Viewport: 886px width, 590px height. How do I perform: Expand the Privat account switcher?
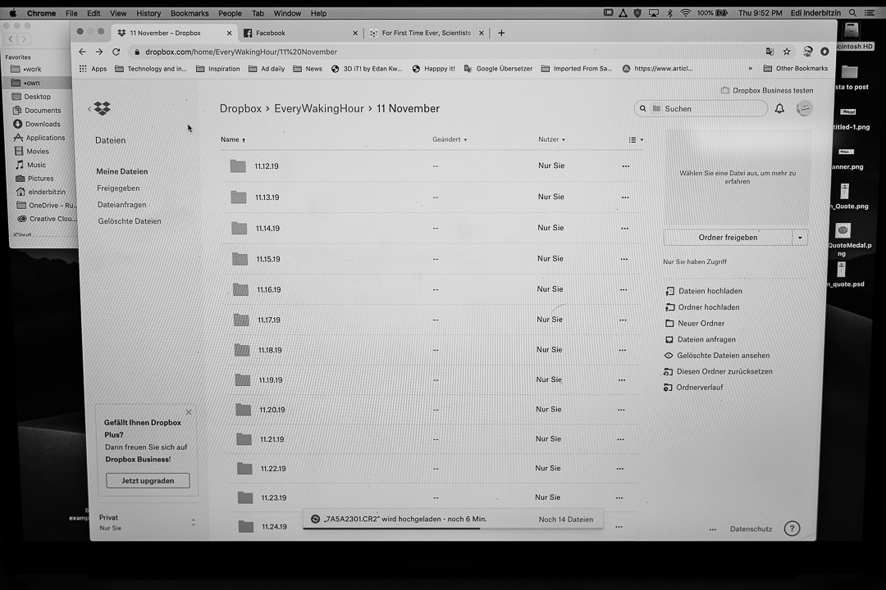click(194, 522)
